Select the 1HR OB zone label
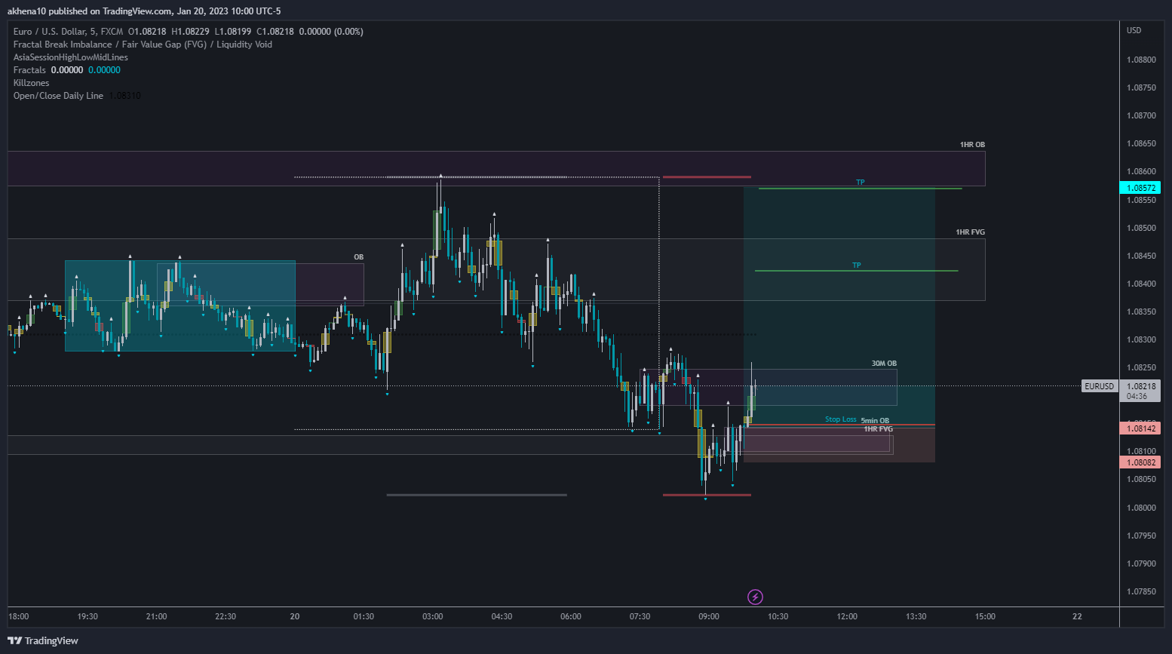The image size is (1172, 654). 972,145
